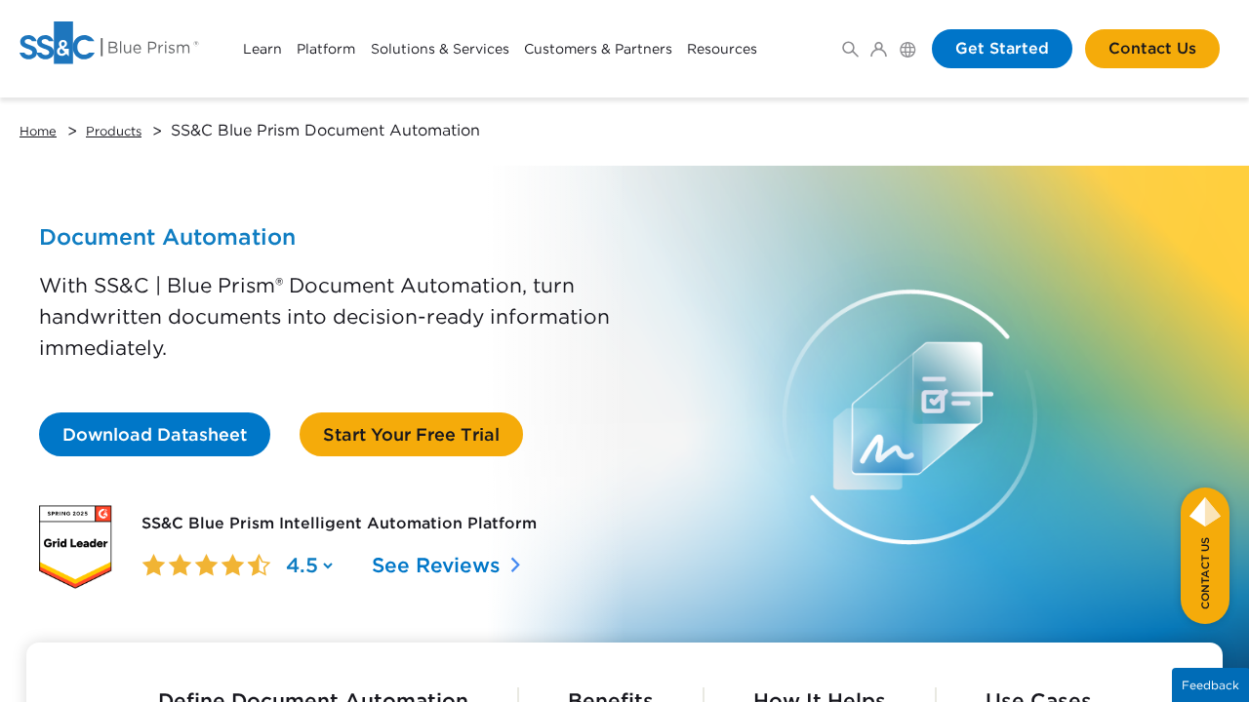Go to Products breadcrumb link

113,131
